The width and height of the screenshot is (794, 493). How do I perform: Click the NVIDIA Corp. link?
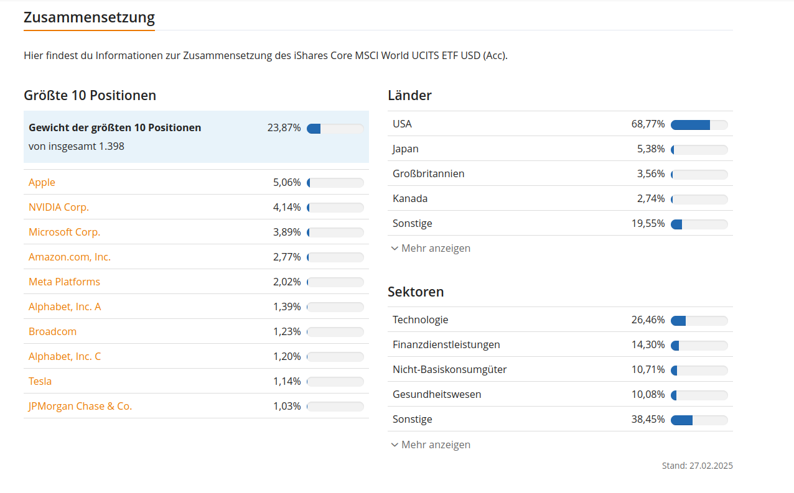[x=58, y=207]
